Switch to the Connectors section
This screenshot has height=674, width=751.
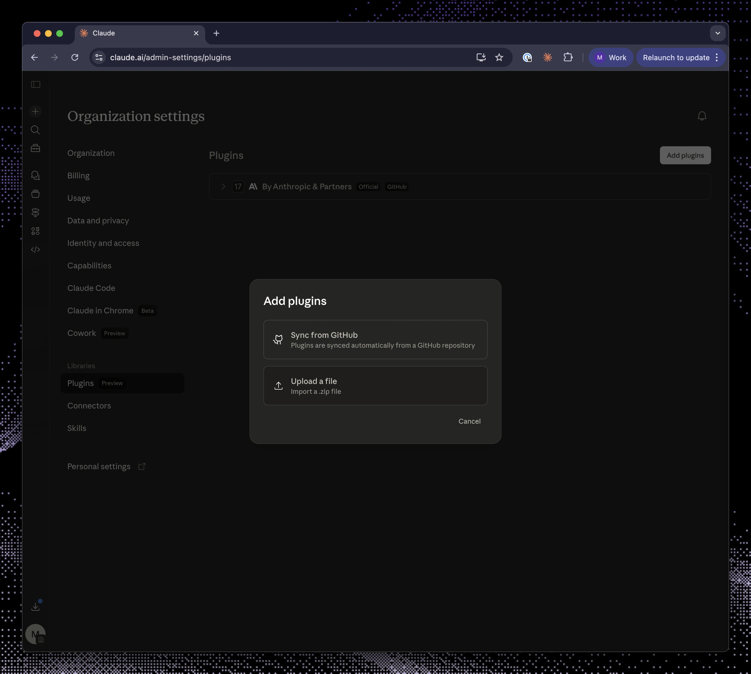[89, 406]
